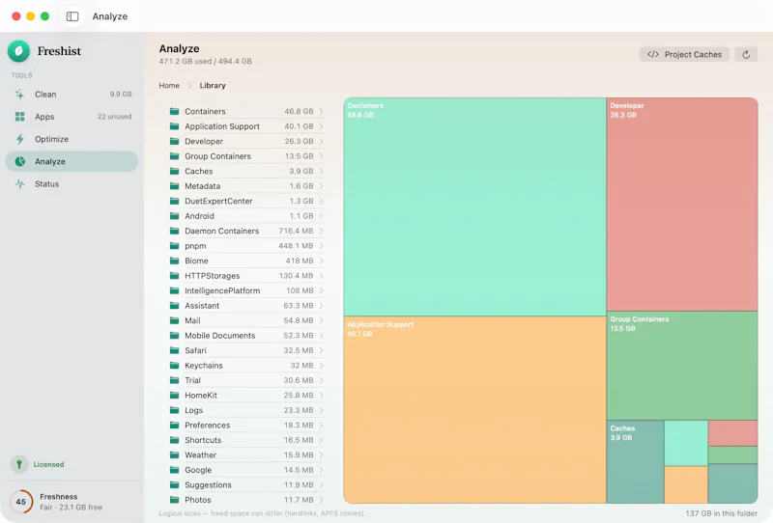Select the Application Support treemap block
This screenshot has width=773, height=523.
[474, 410]
